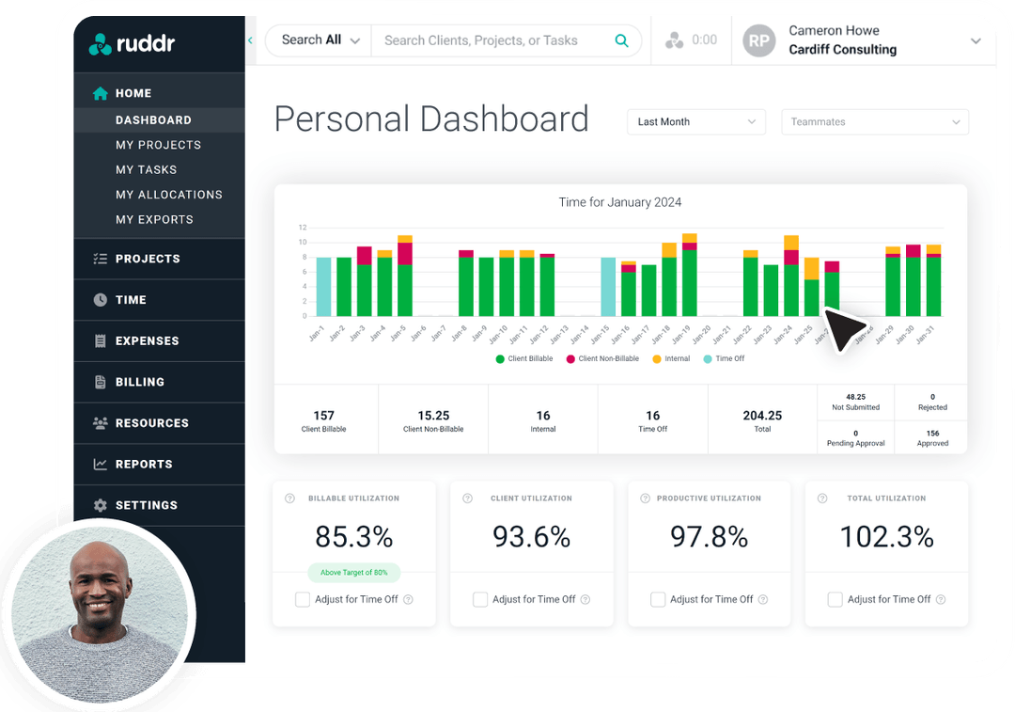Toggle Adjust for Time Off under Total Utilization
The image size is (1015, 712).
pos(835,599)
